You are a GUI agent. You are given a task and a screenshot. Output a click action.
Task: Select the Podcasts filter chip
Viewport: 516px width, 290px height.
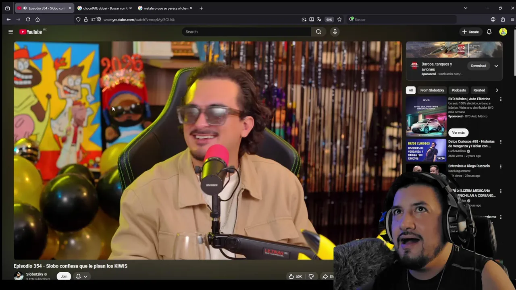459,90
